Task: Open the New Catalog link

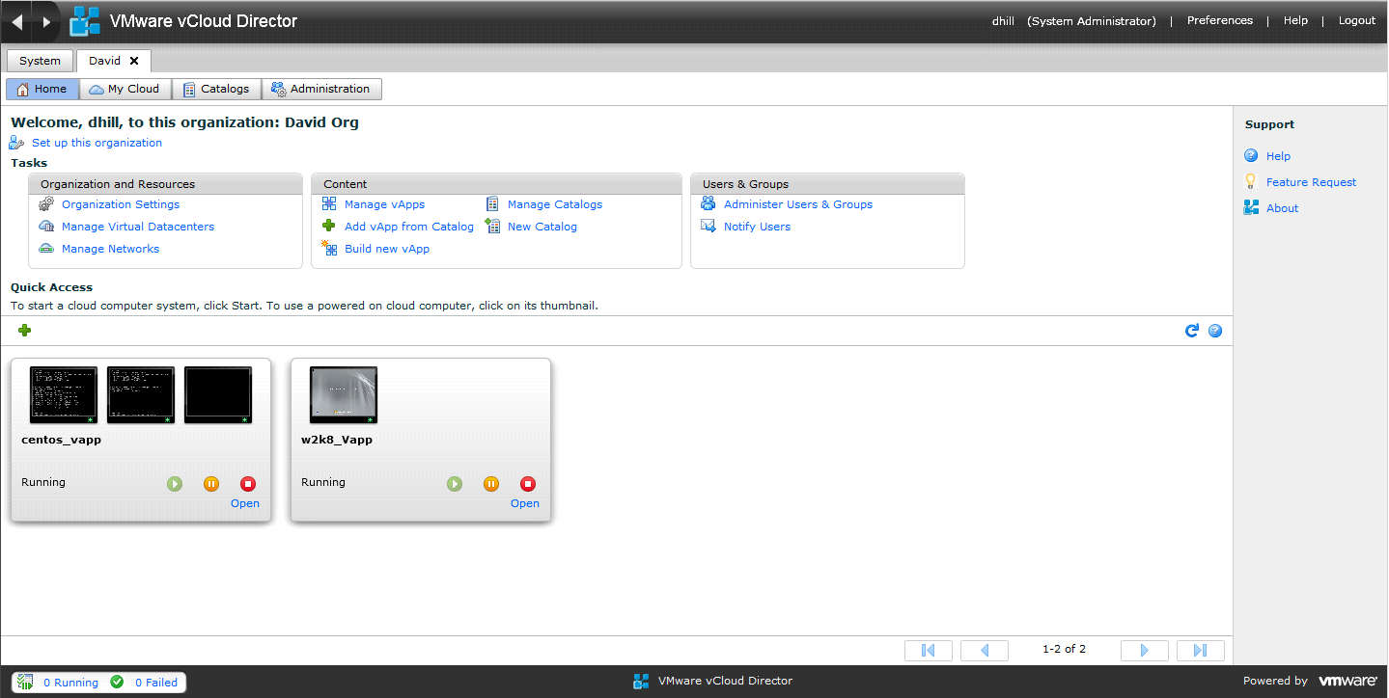Action: tap(542, 227)
